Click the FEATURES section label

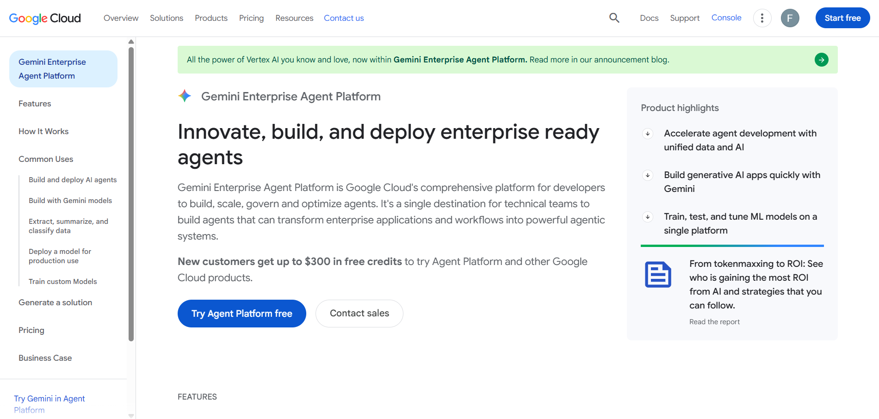point(197,397)
